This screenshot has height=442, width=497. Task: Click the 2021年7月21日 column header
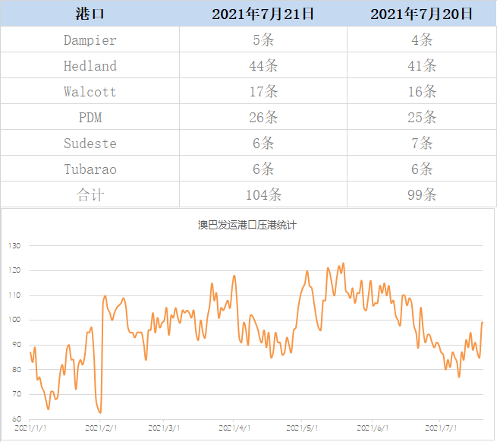(x=263, y=14)
